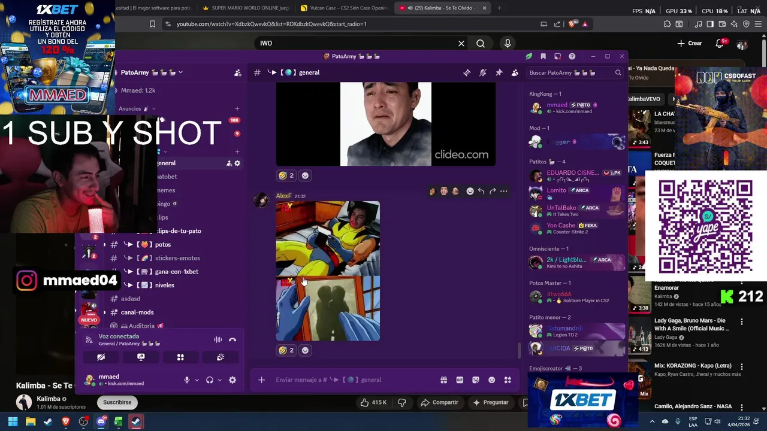Switch to Super Mario World browser tab
This screenshot has height=431, width=767.
pyautogui.click(x=246, y=8)
